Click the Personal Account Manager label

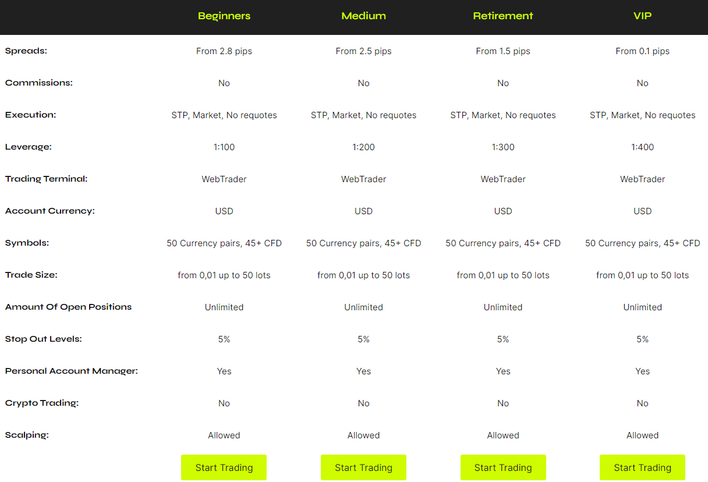tap(72, 371)
